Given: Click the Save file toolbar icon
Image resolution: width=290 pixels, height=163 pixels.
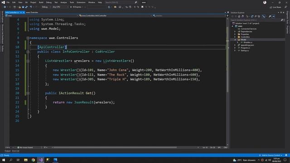Looking at the screenshot, I should coord(23,7).
